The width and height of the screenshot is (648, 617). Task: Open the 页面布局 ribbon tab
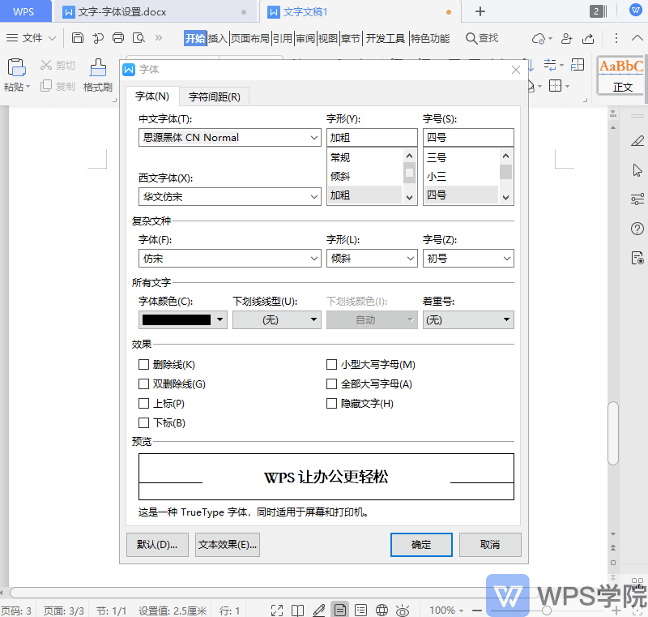point(249,38)
